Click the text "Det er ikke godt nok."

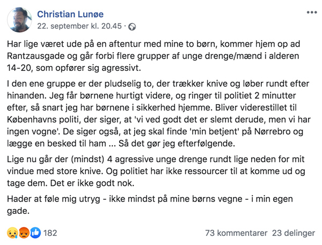pos(92,183)
